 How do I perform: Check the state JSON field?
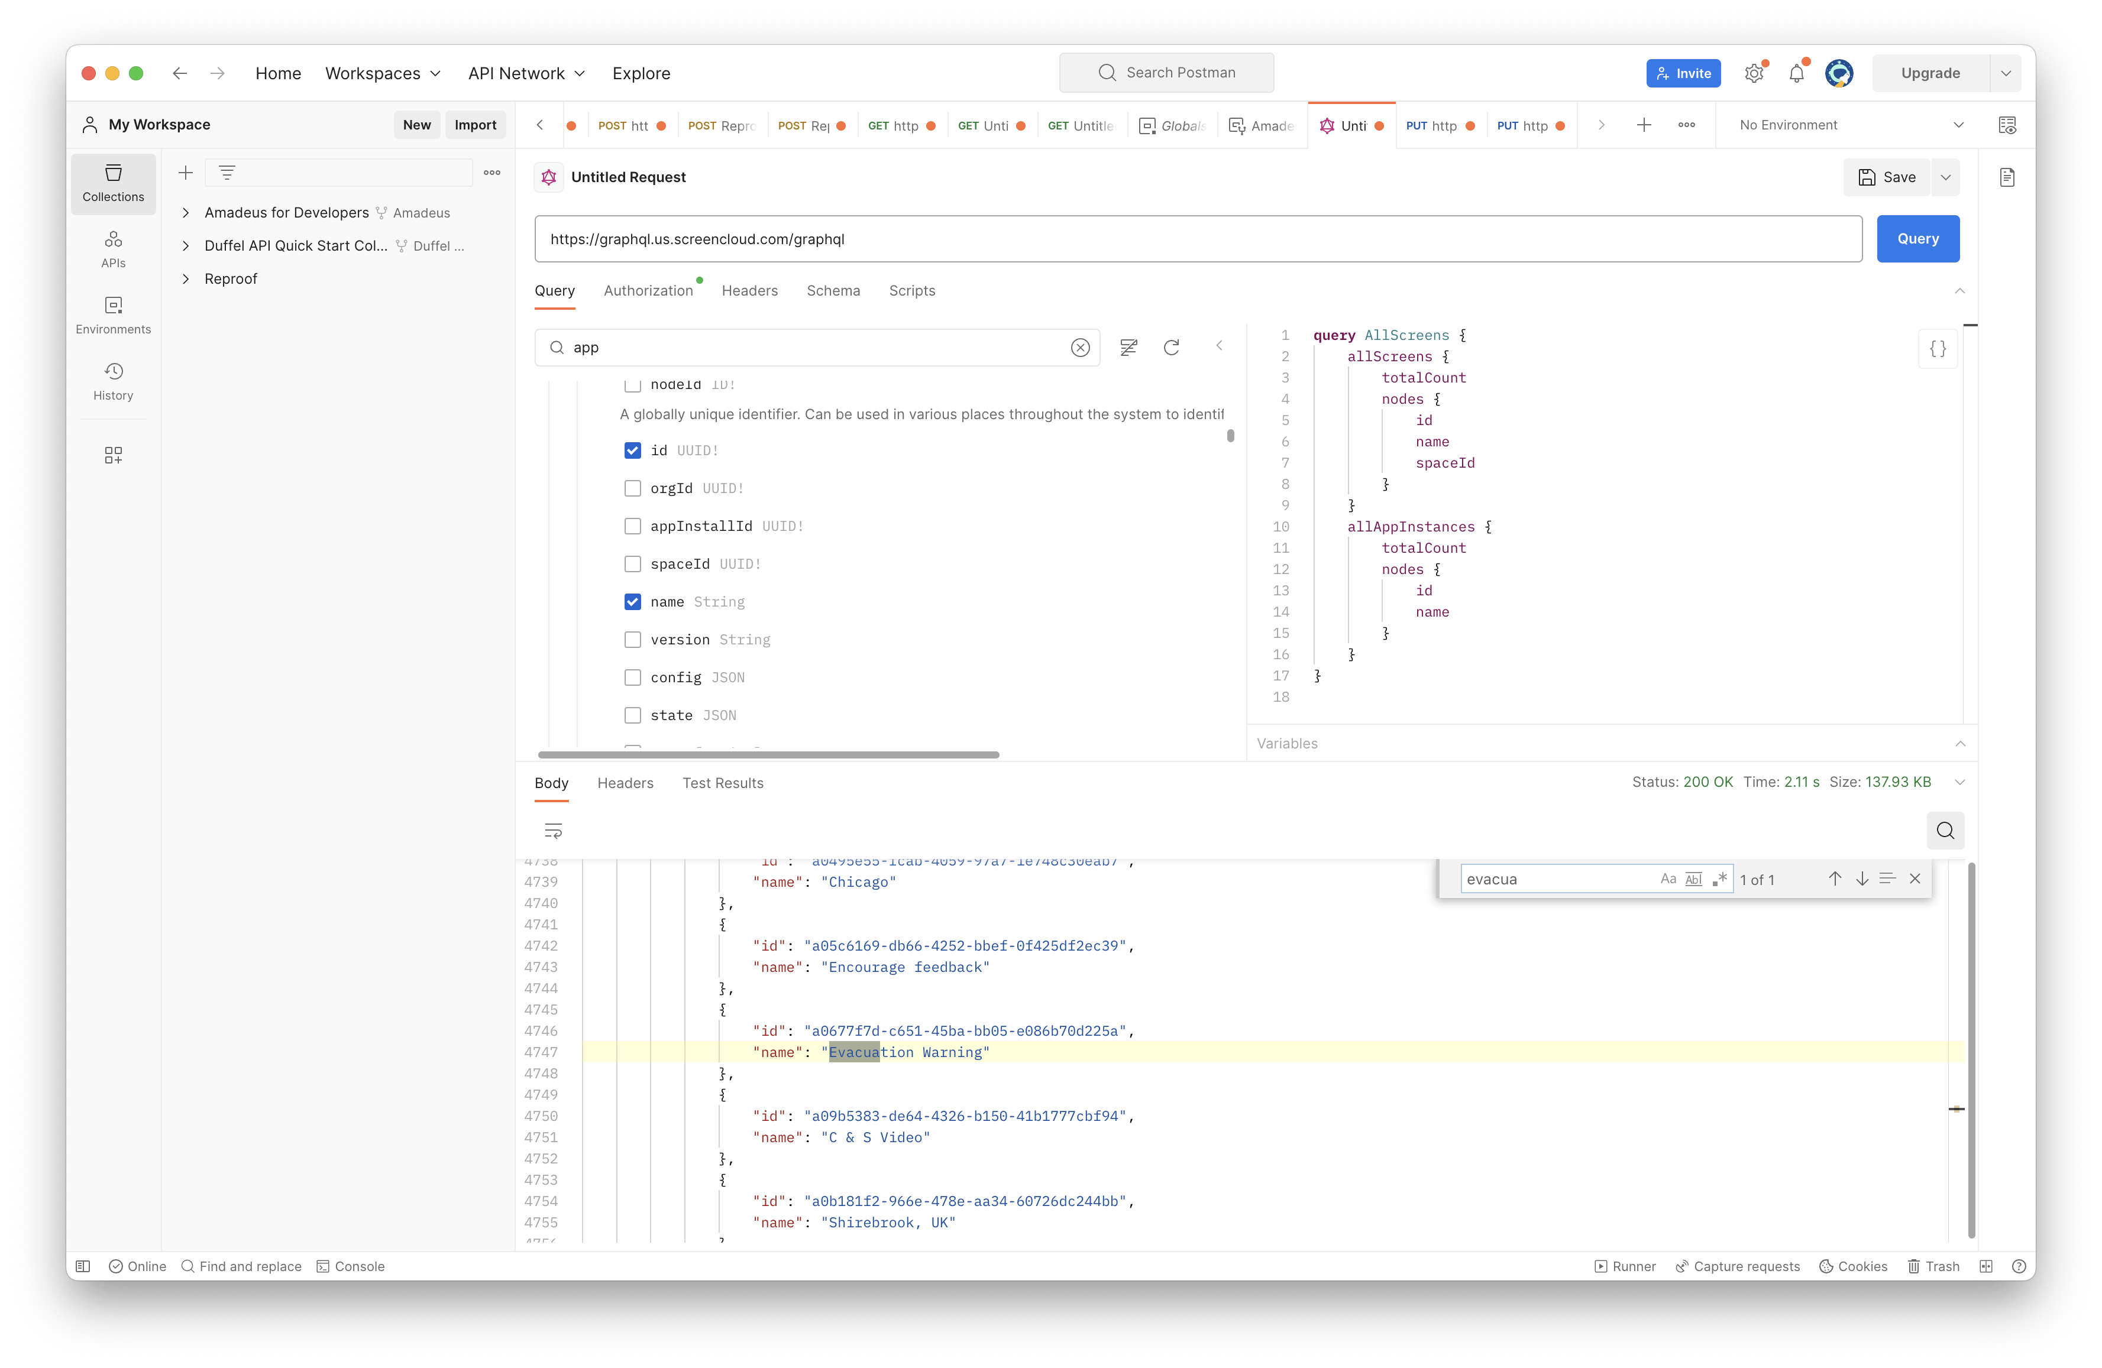tap(632, 716)
